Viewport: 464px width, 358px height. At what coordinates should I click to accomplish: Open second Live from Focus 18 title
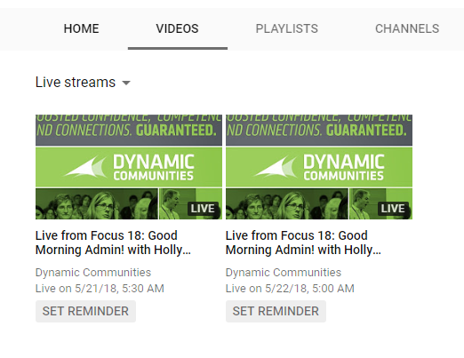tap(303, 243)
